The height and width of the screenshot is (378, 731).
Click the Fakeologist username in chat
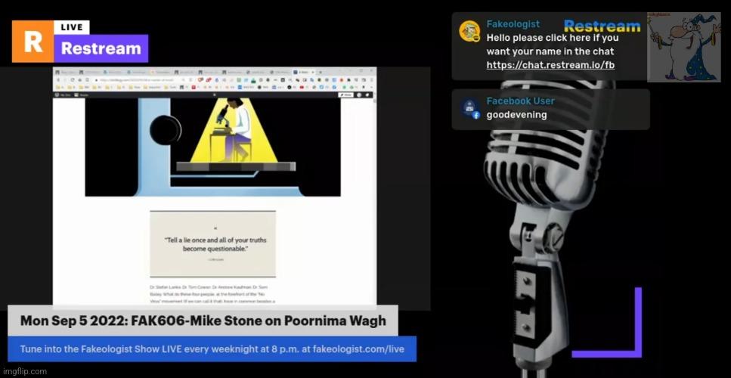coord(513,23)
